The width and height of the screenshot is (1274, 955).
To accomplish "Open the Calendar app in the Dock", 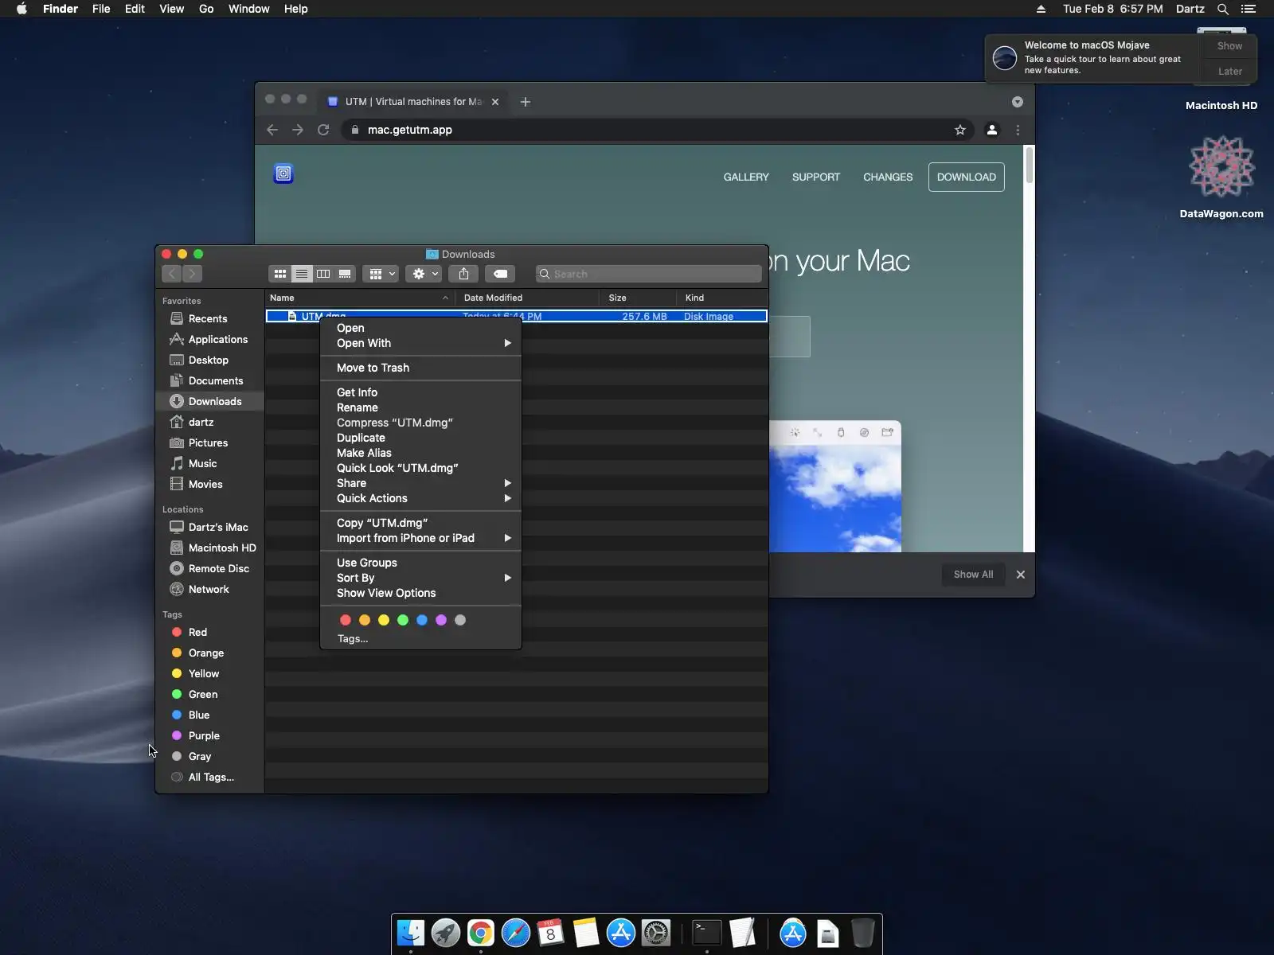I will [551, 933].
